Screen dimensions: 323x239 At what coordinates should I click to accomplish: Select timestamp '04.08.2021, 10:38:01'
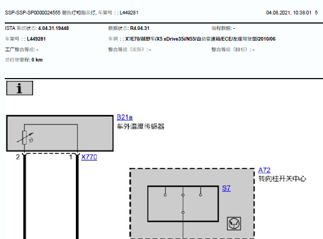click(x=289, y=13)
